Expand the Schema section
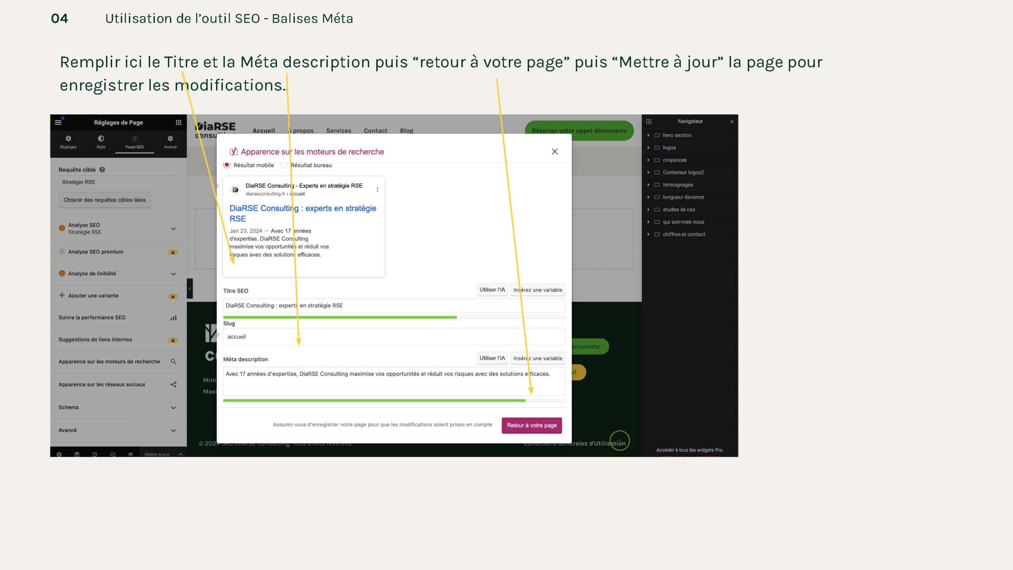Viewport: 1013px width, 570px height. point(173,408)
